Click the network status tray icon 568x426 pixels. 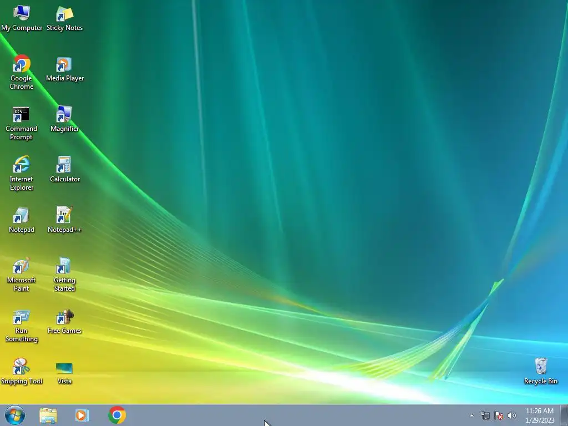[x=485, y=415]
